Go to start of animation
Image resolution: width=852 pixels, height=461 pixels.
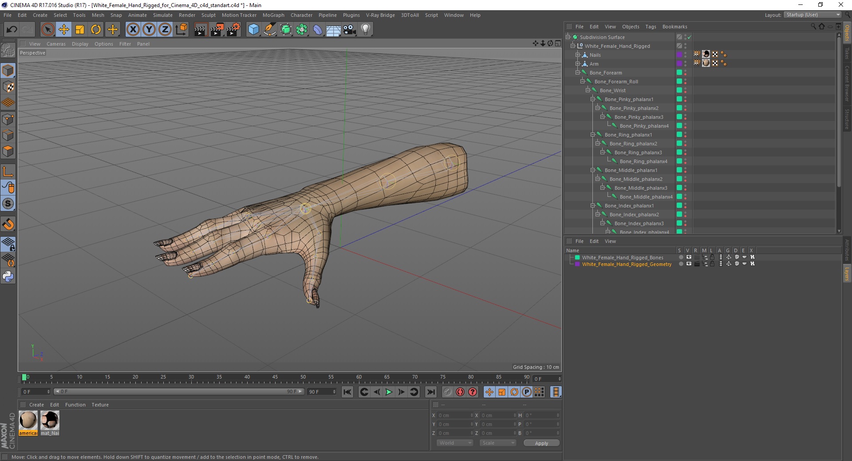click(347, 392)
